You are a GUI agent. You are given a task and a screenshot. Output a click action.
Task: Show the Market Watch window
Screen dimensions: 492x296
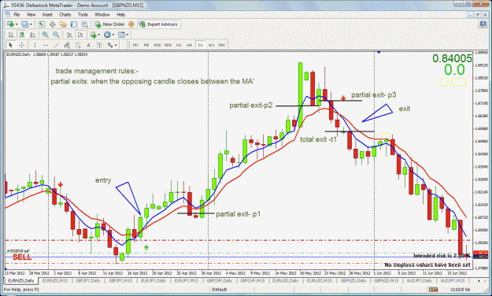[41, 24]
